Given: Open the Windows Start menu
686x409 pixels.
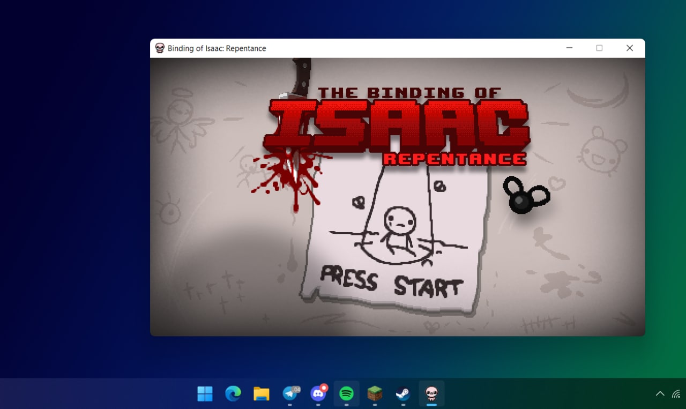Looking at the screenshot, I should pyautogui.click(x=205, y=394).
